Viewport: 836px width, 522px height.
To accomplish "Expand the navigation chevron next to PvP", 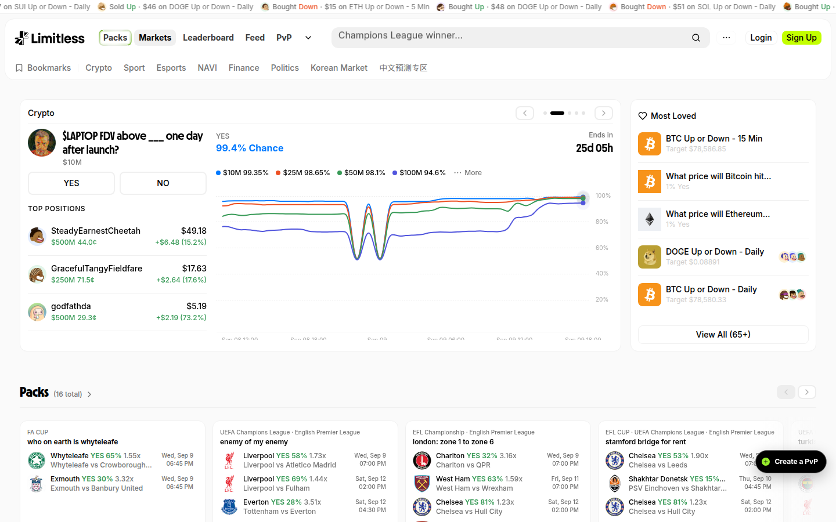I will click(308, 38).
